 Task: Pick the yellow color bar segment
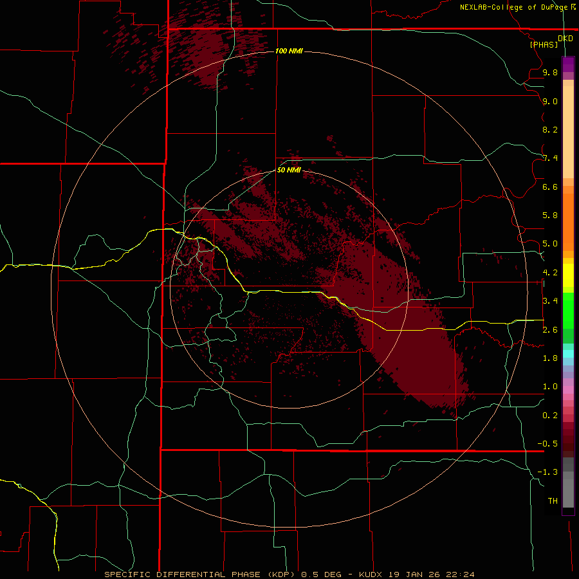pyautogui.click(x=568, y=275)
